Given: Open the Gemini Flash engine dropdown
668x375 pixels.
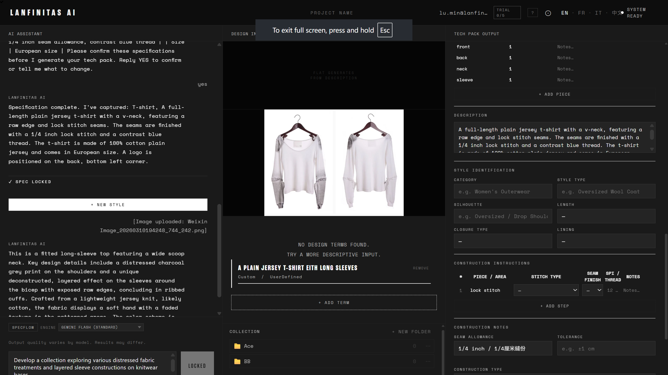Looking at the screenshot, I should [x=101, y=327].
